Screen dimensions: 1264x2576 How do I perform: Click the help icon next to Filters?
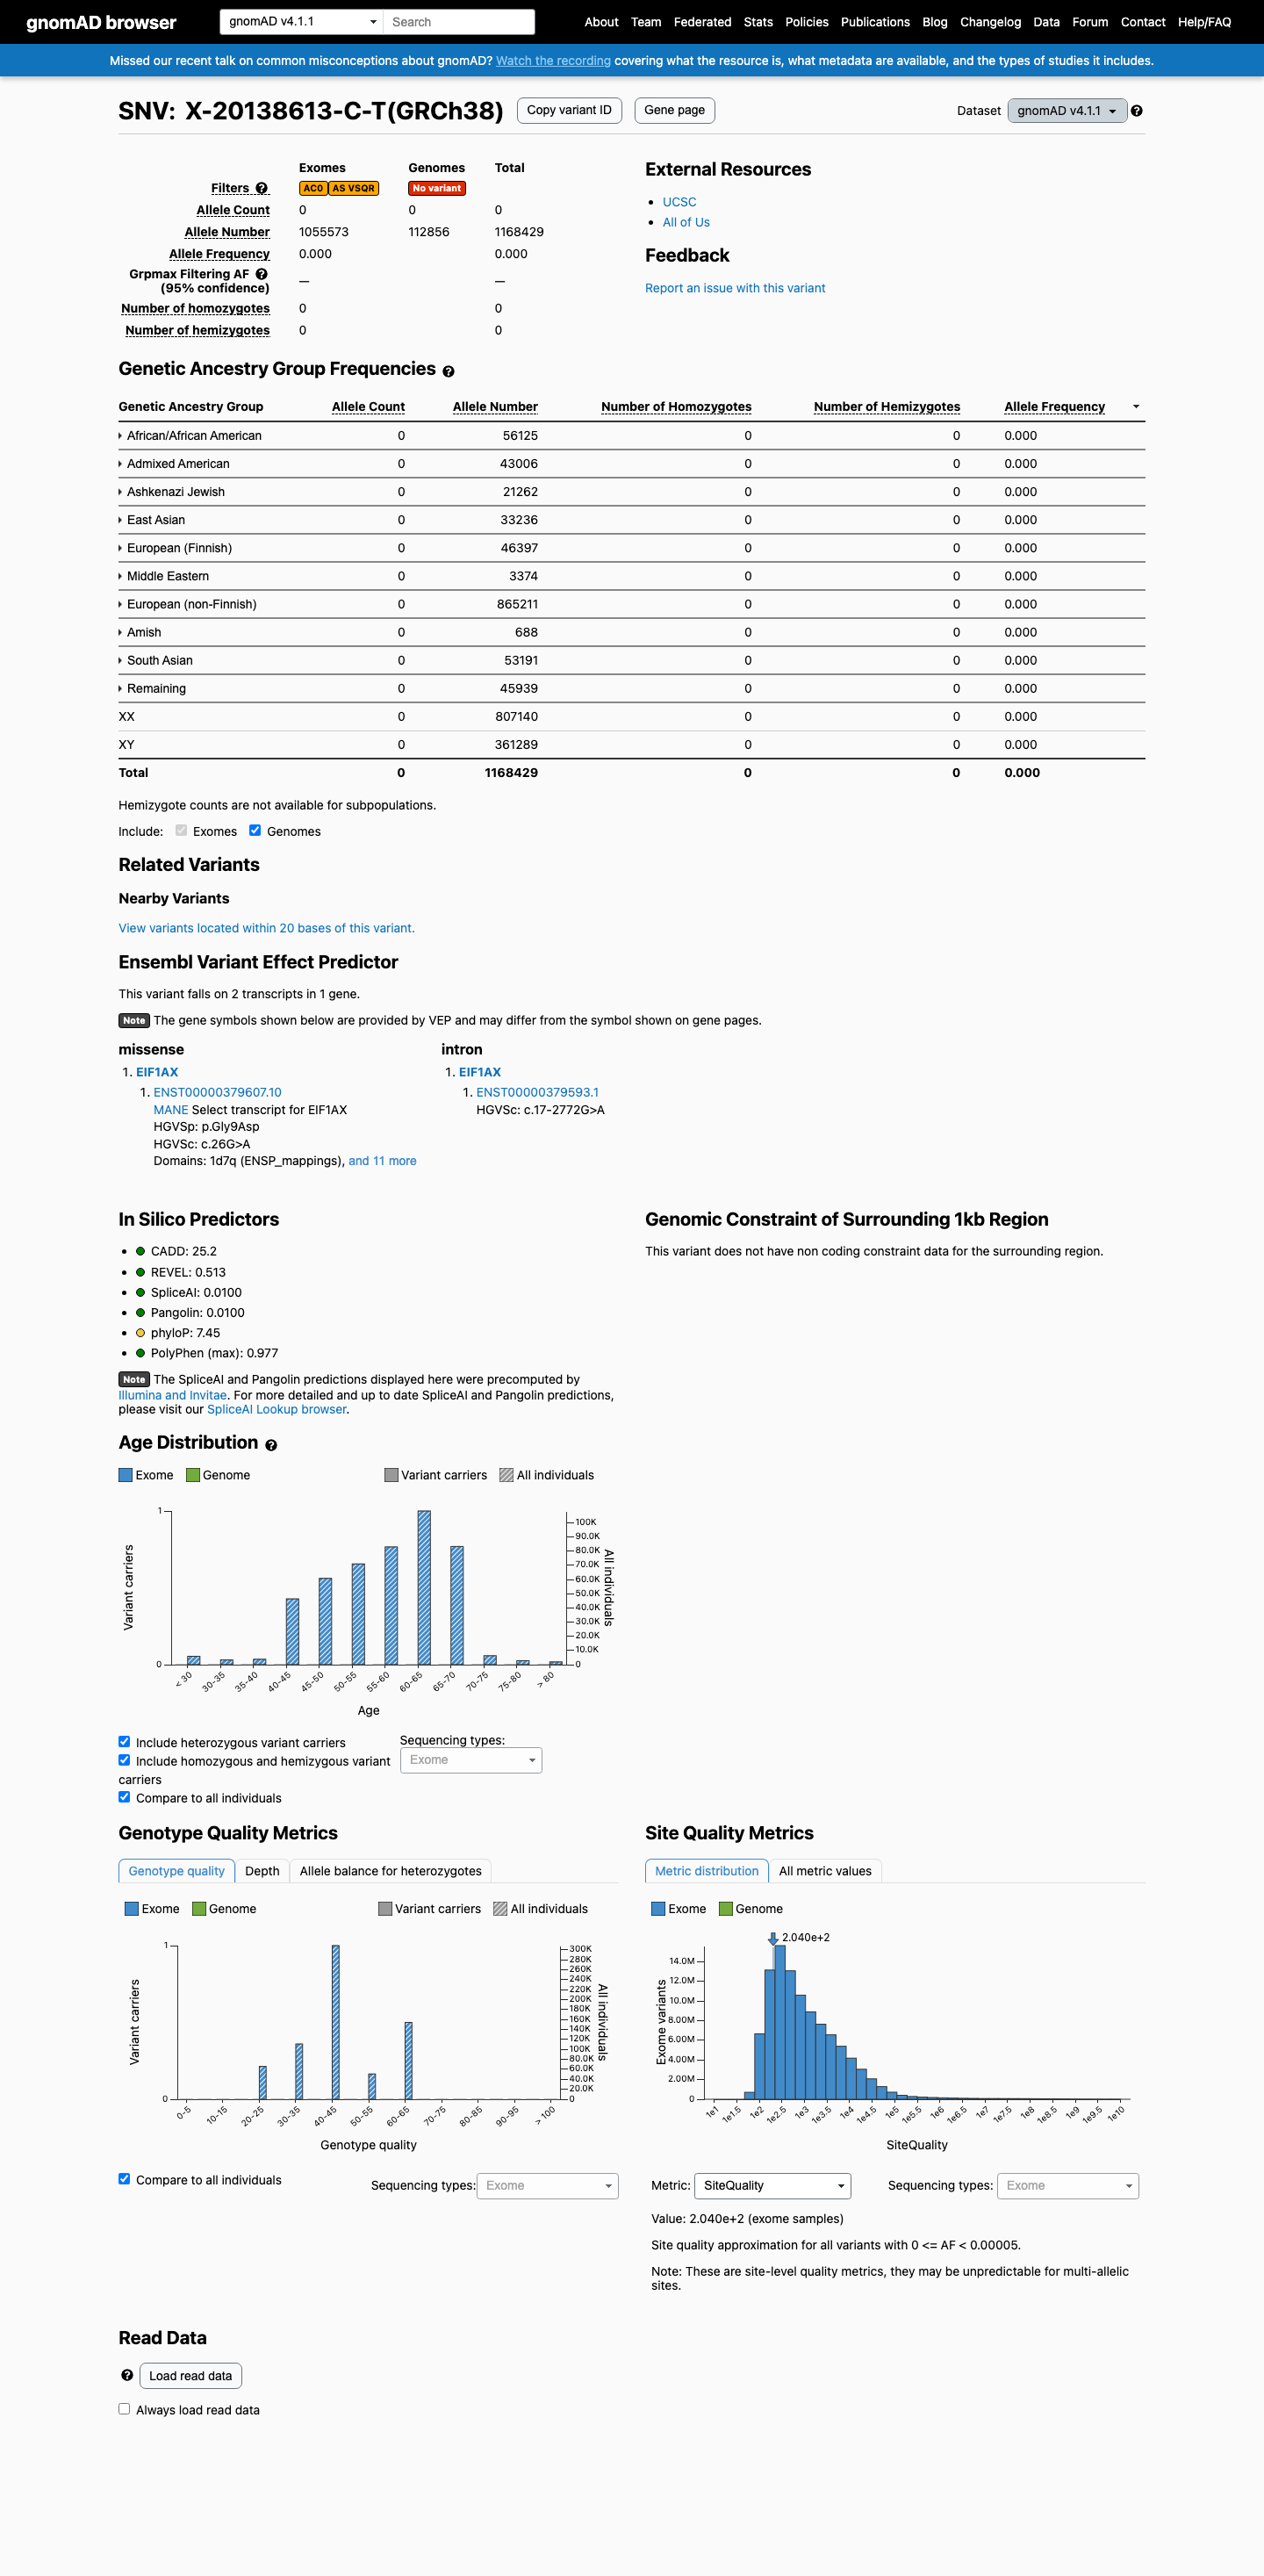pos(262,188)
